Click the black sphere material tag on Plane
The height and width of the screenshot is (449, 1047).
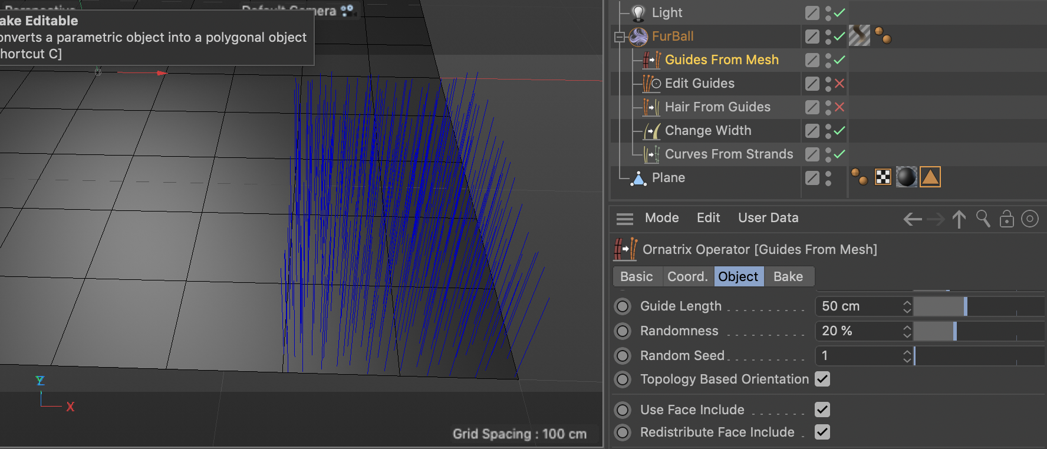coord(906,177)
